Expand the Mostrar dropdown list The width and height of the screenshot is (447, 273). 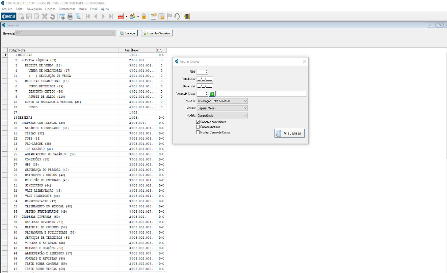(222, 108)
